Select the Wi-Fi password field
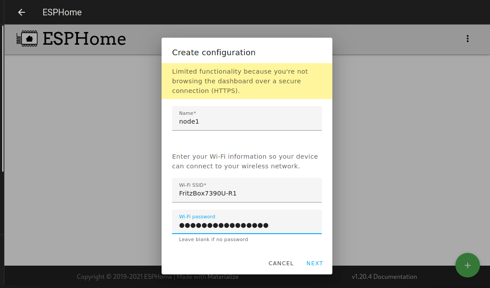Viewport: 490px width, 288px height. point(247,225)
